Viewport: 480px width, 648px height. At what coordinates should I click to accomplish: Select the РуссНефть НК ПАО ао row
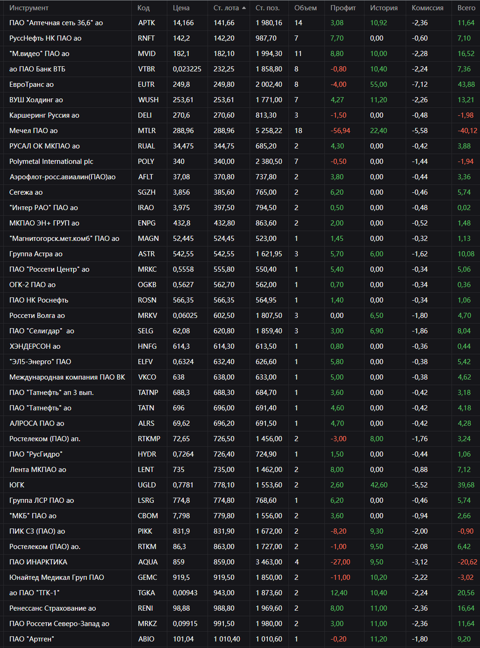point(240,38)
